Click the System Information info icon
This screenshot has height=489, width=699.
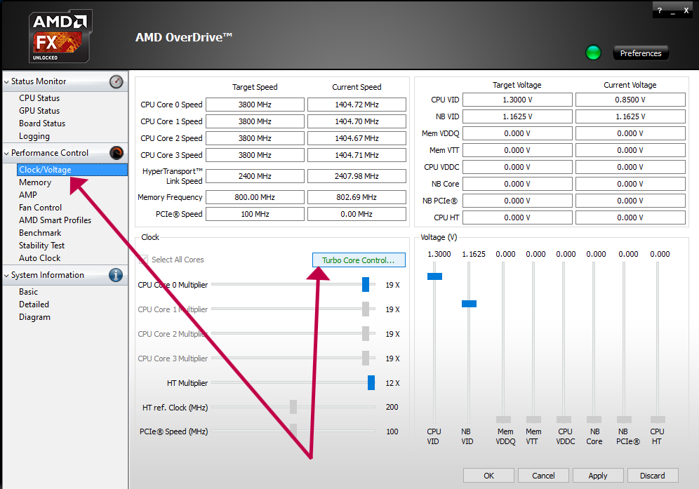pos(116,275)
